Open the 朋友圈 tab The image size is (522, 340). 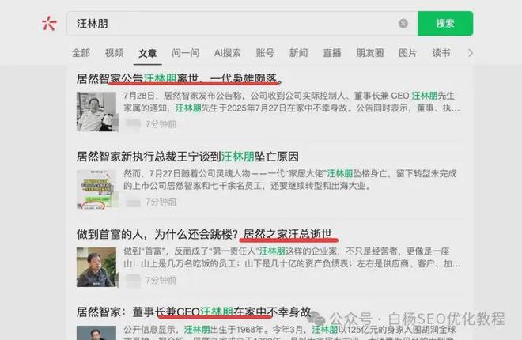point(369,53)
